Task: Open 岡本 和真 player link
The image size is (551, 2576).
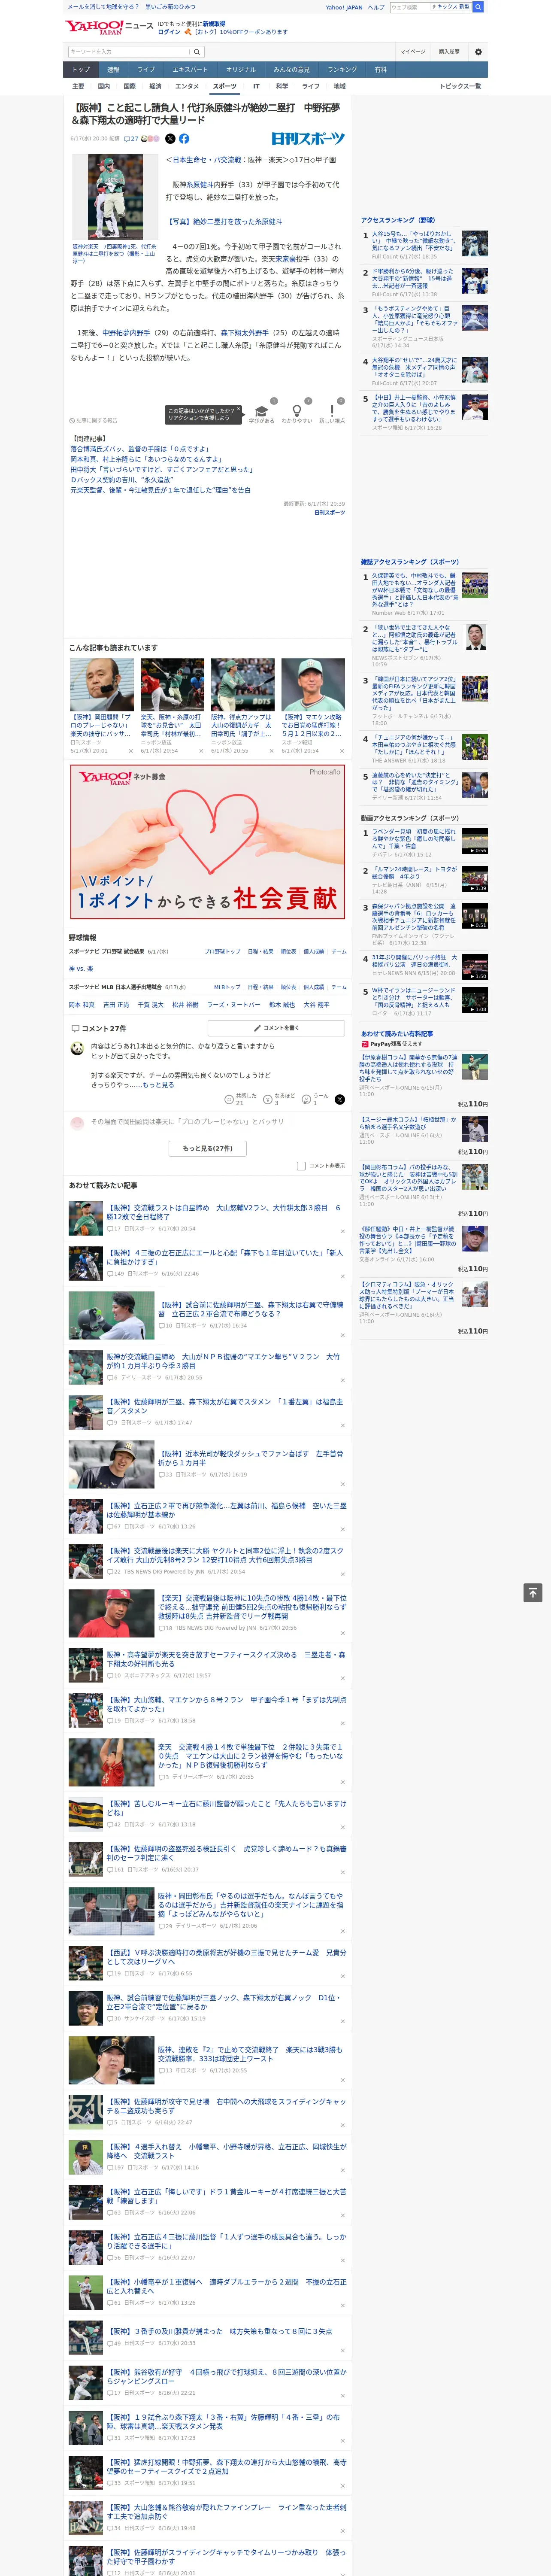Action: tap(82, 1005)
